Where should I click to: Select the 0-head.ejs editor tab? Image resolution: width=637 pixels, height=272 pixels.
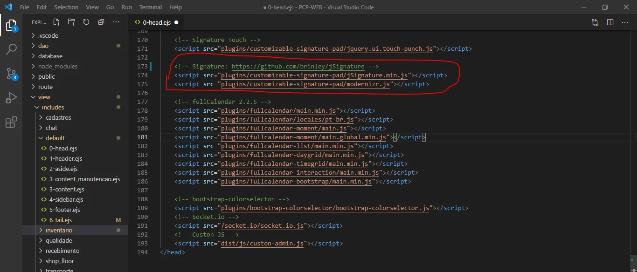[x=156, y=22]
